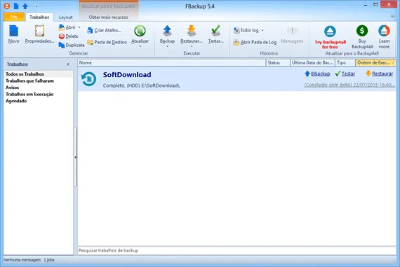Click the green Atualizar refresh icon

click(x=140, y=31)
